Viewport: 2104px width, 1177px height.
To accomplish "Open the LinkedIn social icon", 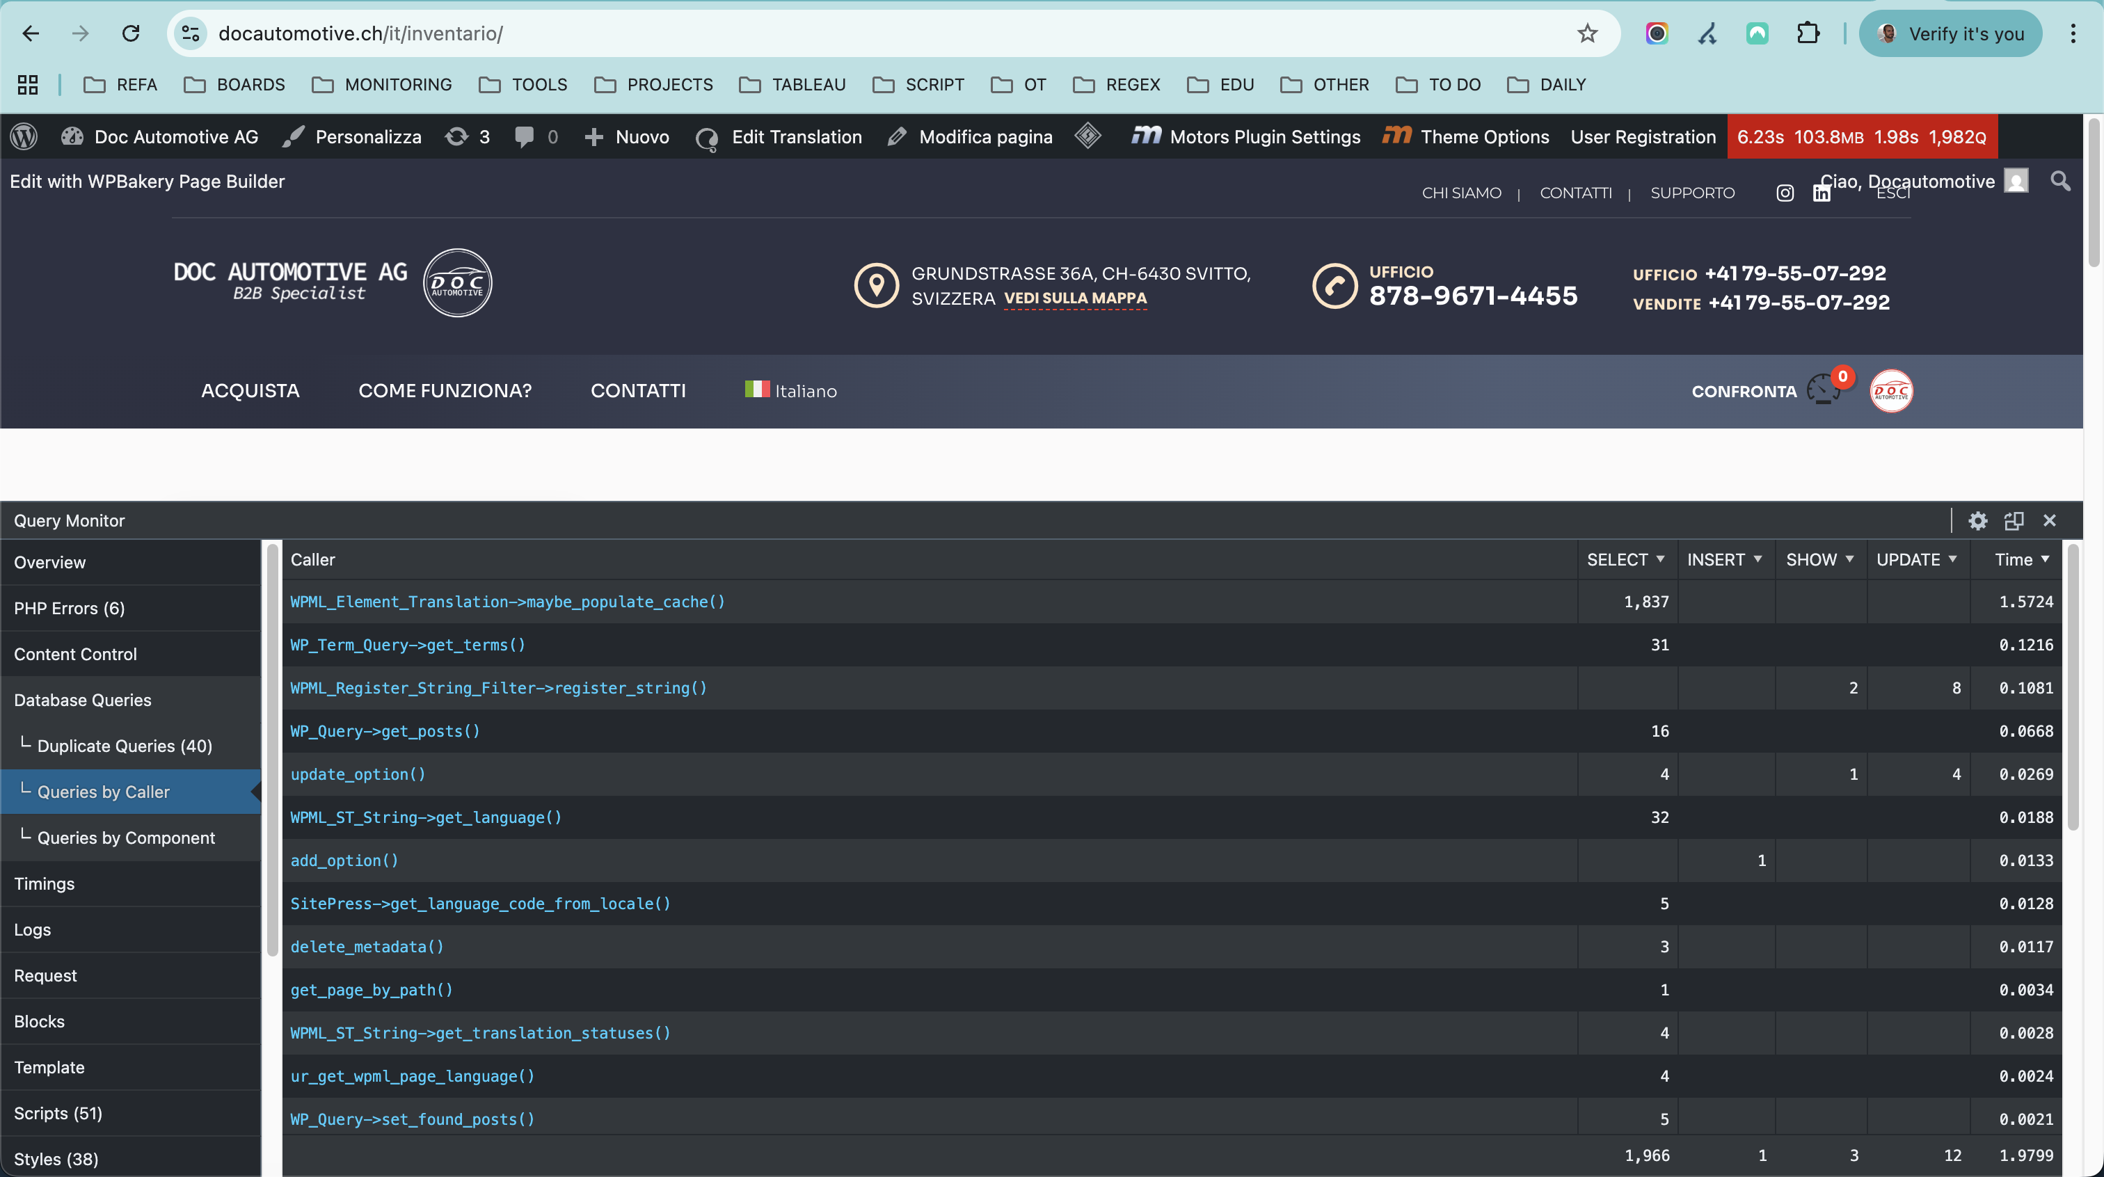I will [x=1821, y=193].
